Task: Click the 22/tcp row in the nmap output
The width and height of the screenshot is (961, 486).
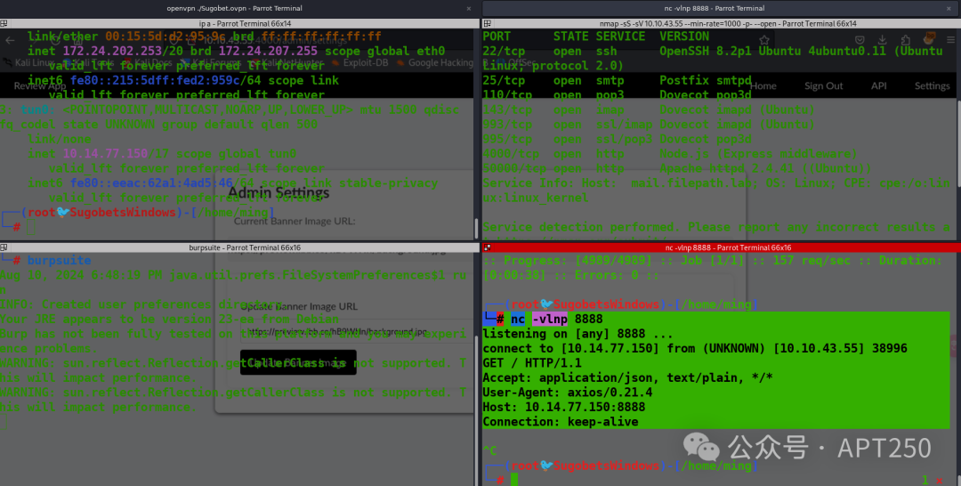Action: pyautogui.click(x=712, y=51)
